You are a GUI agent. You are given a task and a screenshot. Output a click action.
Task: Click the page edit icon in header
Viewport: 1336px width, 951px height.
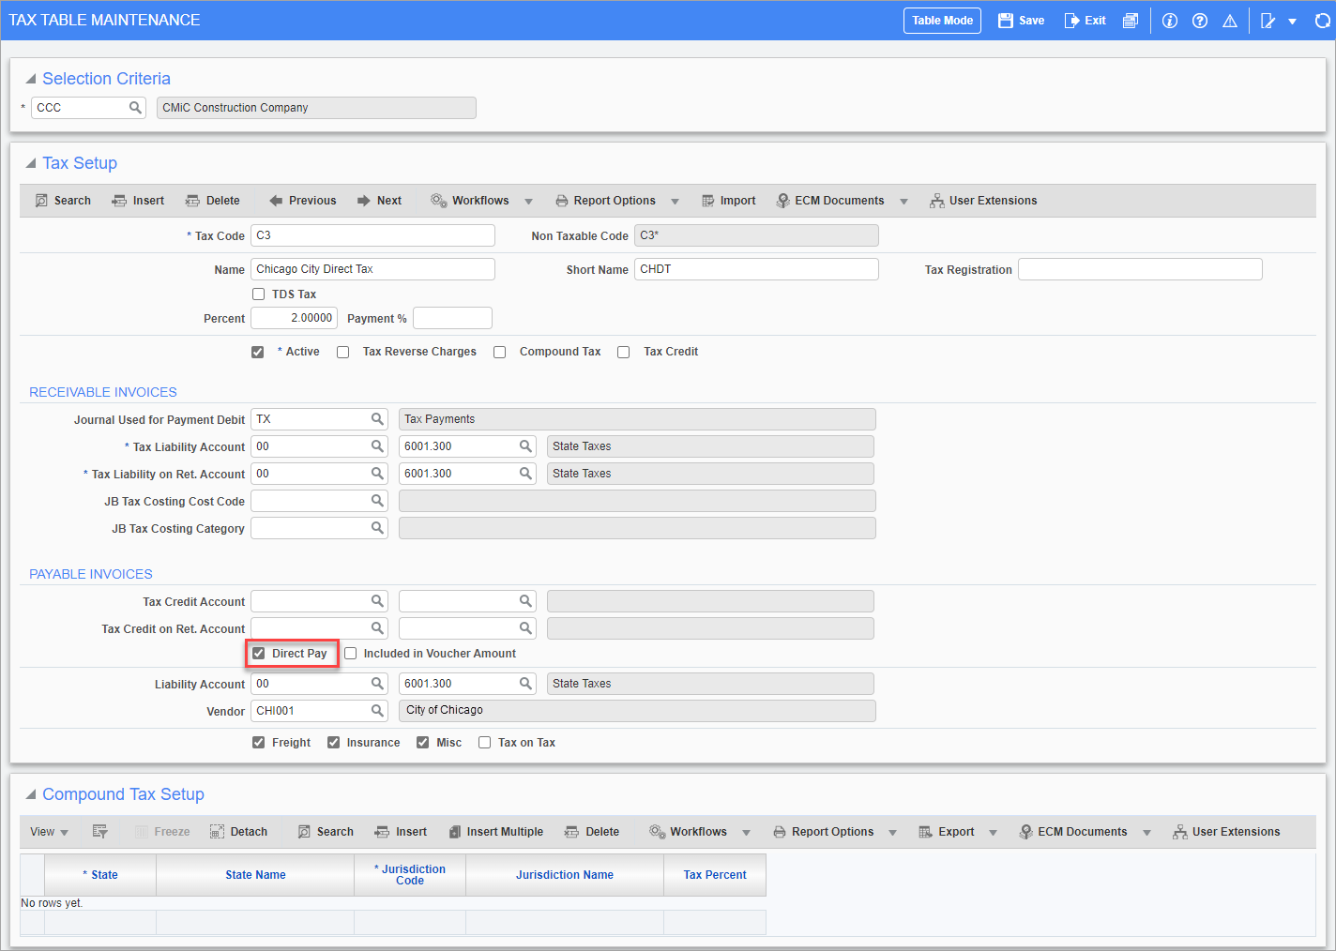coord(1268,21)
